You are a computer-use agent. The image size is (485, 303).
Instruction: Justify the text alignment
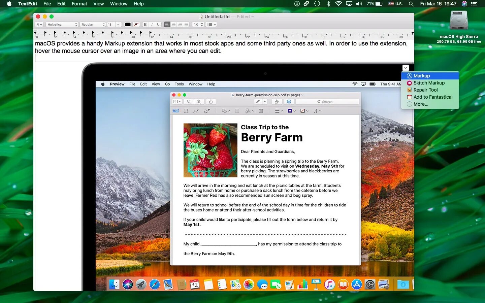point(186,25)
